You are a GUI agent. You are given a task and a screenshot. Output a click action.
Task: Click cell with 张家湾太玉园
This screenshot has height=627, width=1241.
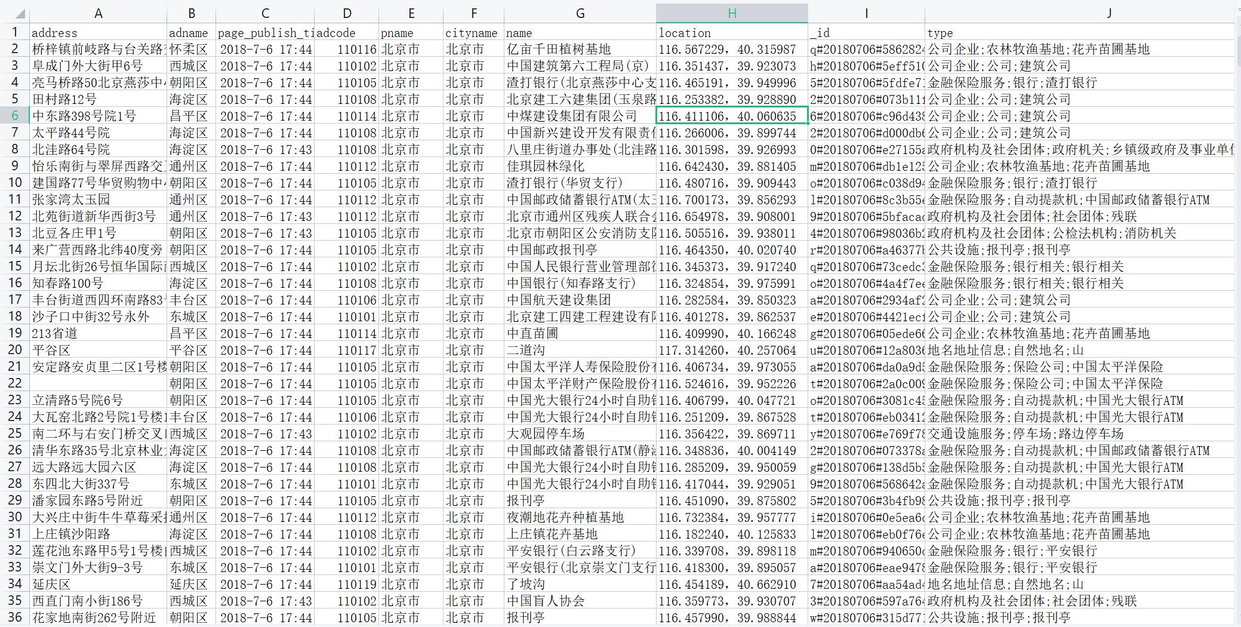pyautogui.click(x=98, y=199)
